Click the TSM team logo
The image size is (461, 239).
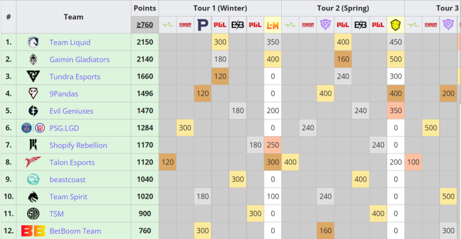(x=33, y=214)
